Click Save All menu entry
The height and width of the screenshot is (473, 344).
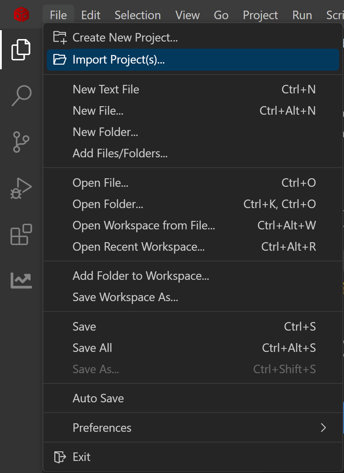point(92,348)
